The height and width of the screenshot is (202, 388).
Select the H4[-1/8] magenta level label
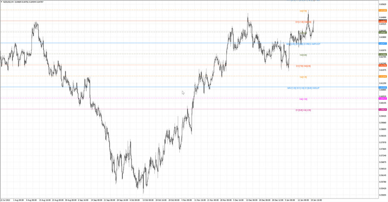click(304, 99)
